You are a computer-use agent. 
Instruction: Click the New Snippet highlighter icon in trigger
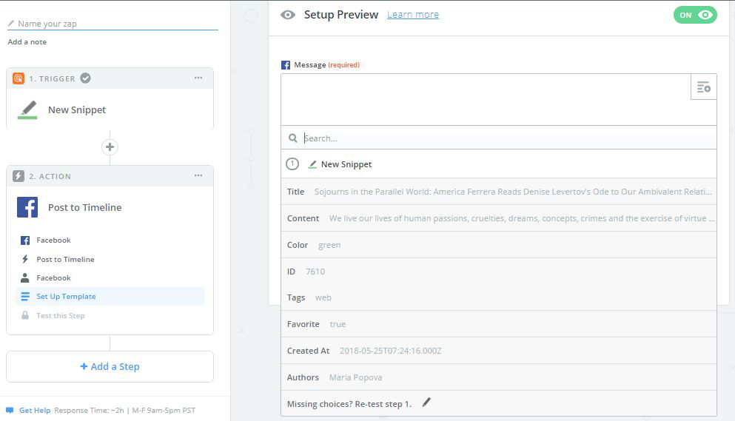tap(27, 110)
